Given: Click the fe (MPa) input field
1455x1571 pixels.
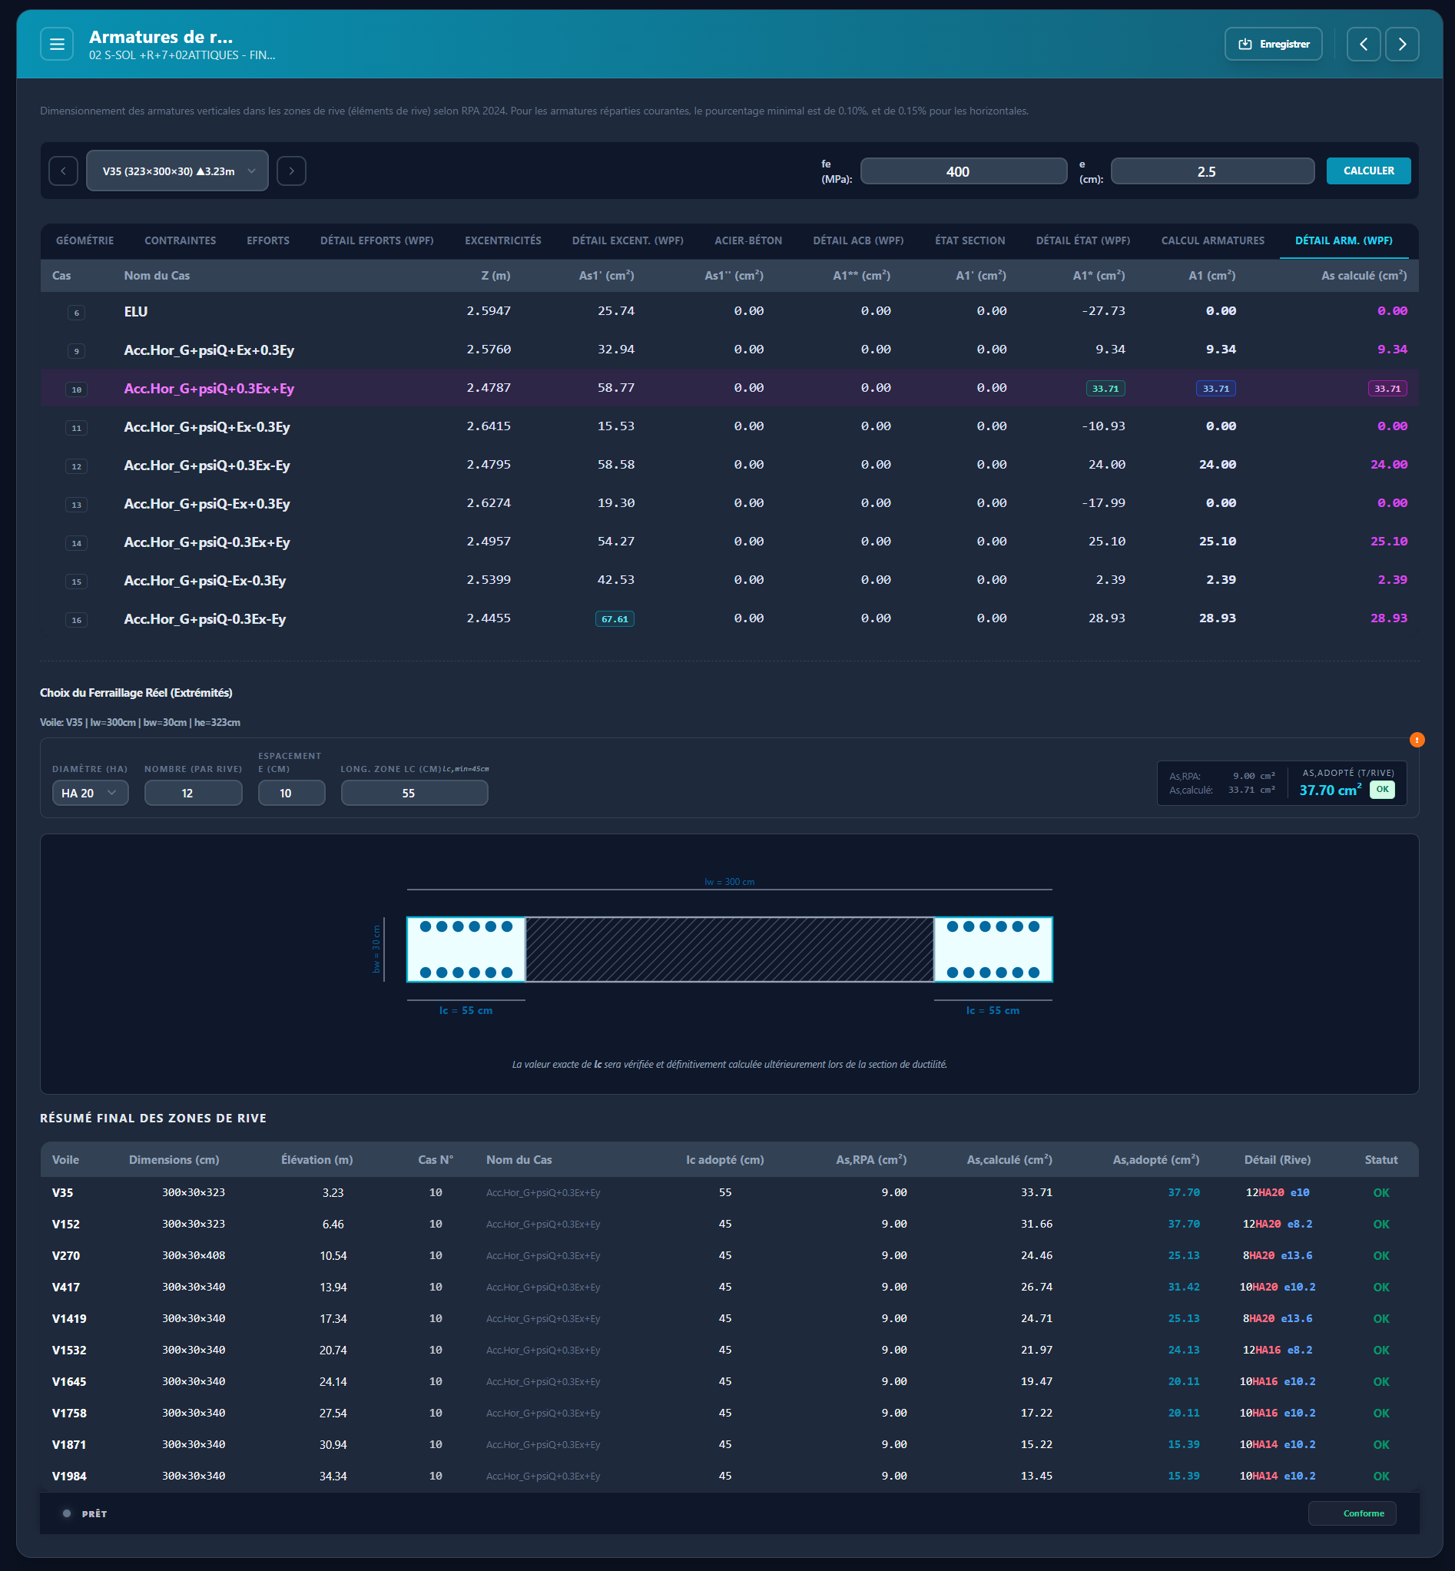Looking at the screenshot, I should point(963,171).
